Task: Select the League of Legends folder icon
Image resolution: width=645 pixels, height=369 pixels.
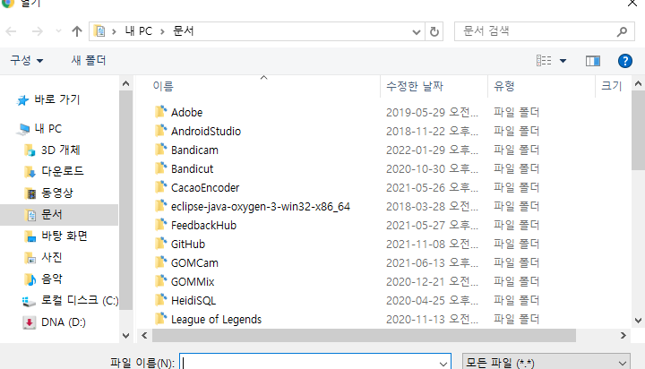Action: [161, 319]
